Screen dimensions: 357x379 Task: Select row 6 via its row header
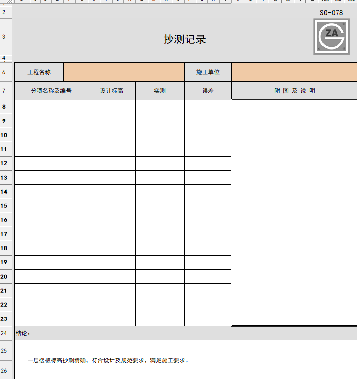tap(6, 72)
